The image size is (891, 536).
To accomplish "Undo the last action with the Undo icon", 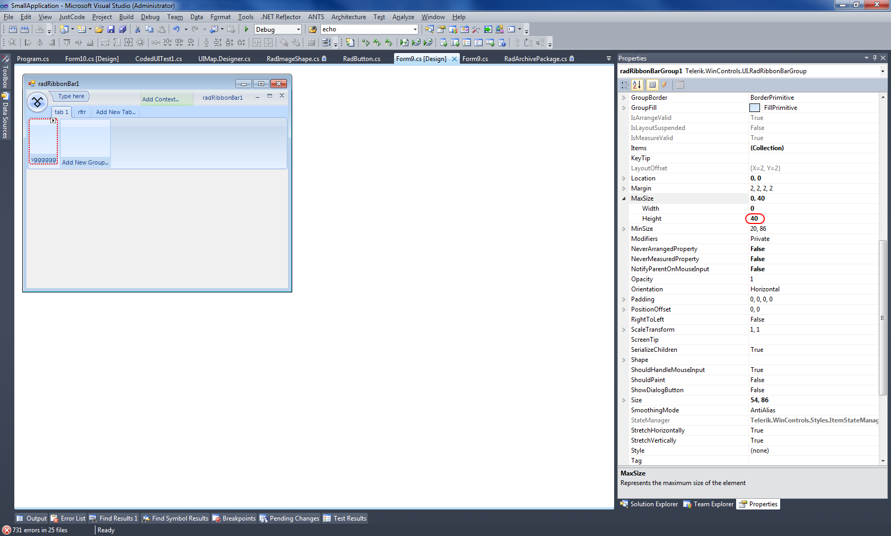I will pyautogui.click(x=176, y=30).
